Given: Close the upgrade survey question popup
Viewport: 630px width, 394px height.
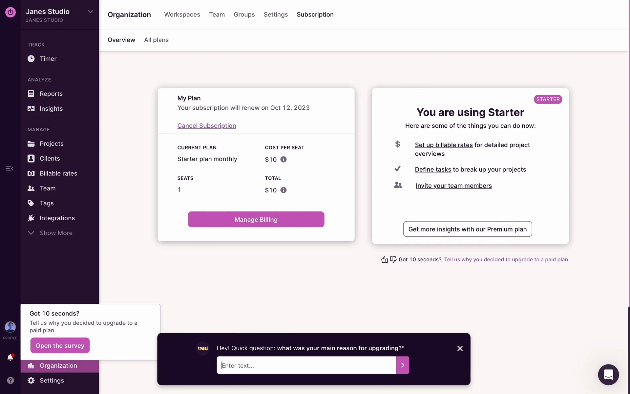Looking at the screenshot, I should point(460,348).
